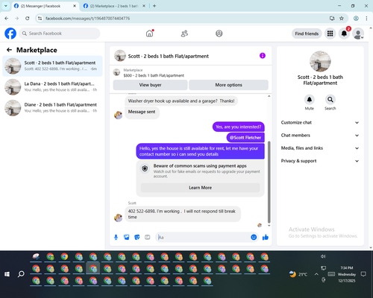View site information icon in address bar
The width and height of the screenshot is (373, 298).
[40, 19]
